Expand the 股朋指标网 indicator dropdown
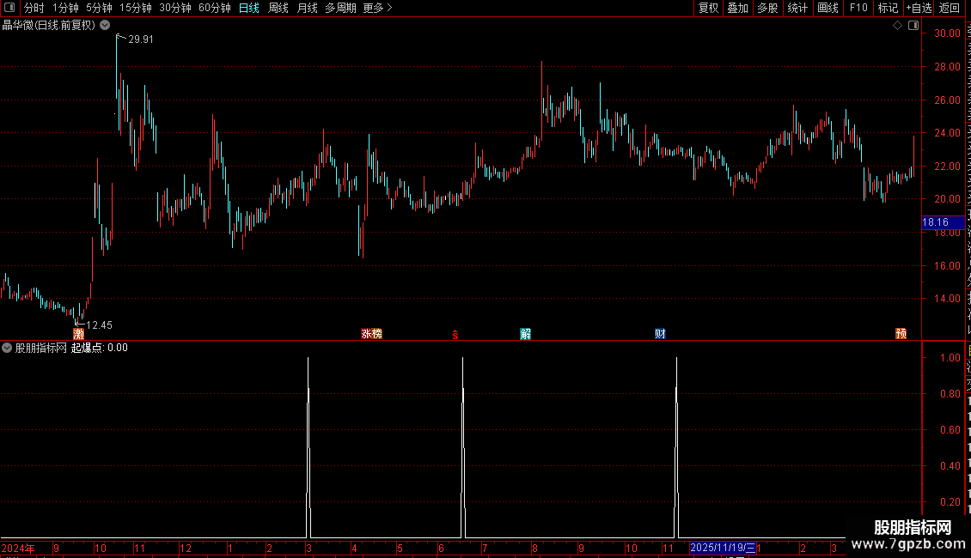 tap(7, 348)
